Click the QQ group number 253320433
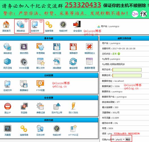This screenshot has height=142, width=149. coord(83,5)
